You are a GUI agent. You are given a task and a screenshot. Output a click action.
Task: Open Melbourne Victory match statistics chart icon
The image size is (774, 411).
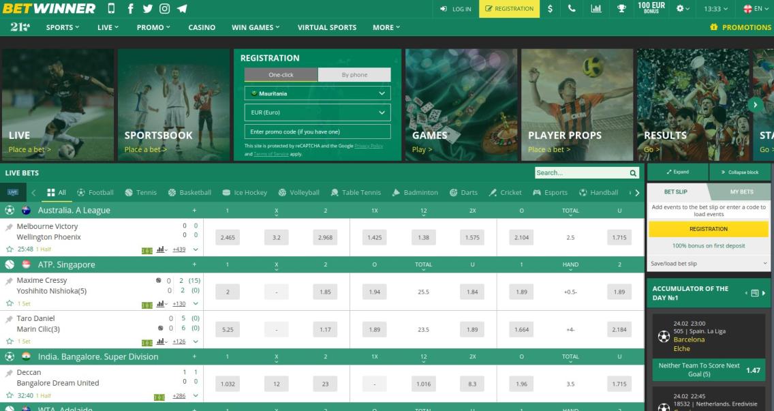161,249
